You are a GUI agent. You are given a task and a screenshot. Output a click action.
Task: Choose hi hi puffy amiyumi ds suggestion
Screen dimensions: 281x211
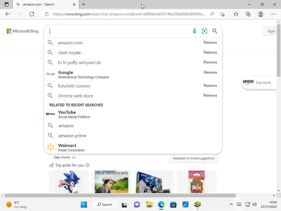pyautogui.click(x=79, y=62)
